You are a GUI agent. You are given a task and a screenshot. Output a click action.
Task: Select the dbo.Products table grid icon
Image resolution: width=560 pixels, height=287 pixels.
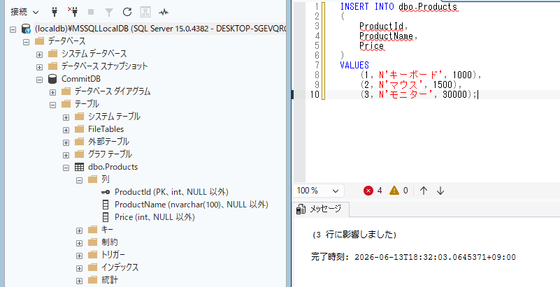(x=79, y=167)
